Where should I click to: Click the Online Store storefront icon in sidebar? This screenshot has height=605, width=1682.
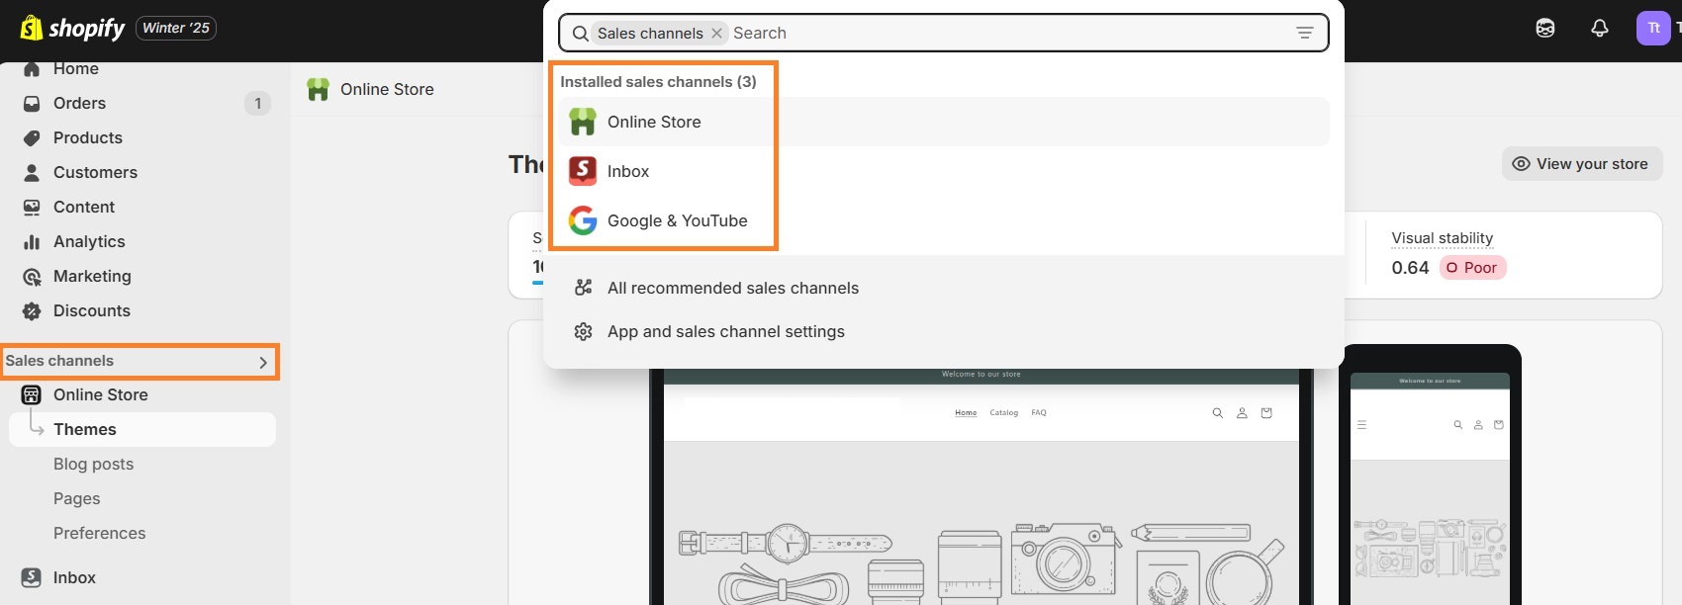(32, 394)
